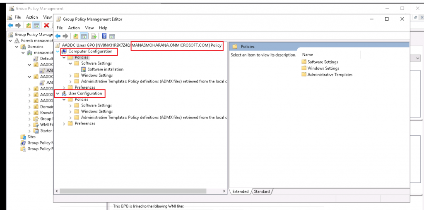This screenshot has height=210, width=424.
Task: Open Help with the blue question mark icon
Action: (104, 36)
